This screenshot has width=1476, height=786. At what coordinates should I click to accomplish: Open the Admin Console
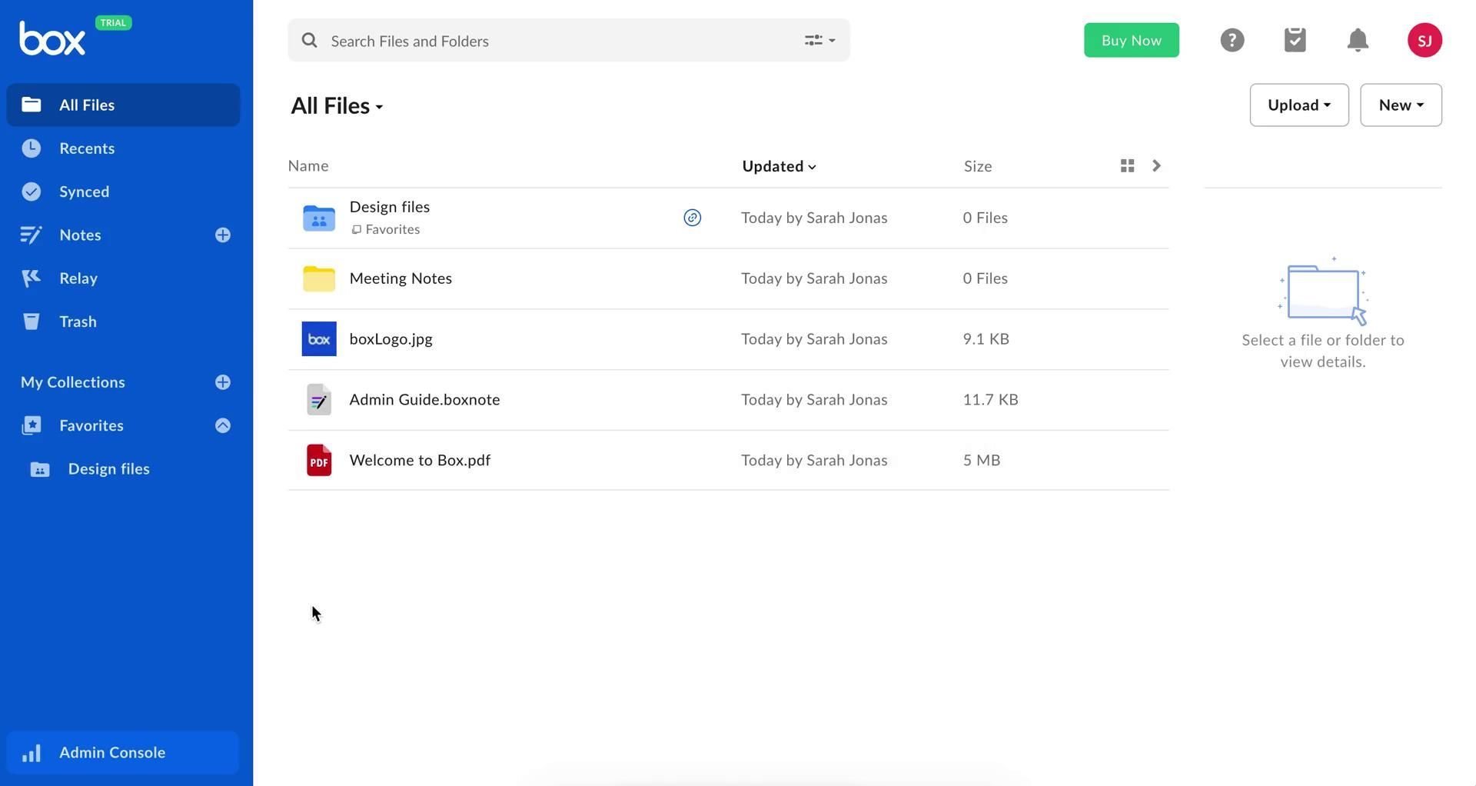click(112, 752)
